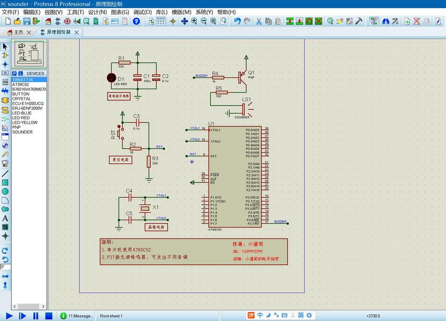Click the Remove sheet red X icon
The width and height of the screenshot is (446, 321).
(x=417, y=21)
